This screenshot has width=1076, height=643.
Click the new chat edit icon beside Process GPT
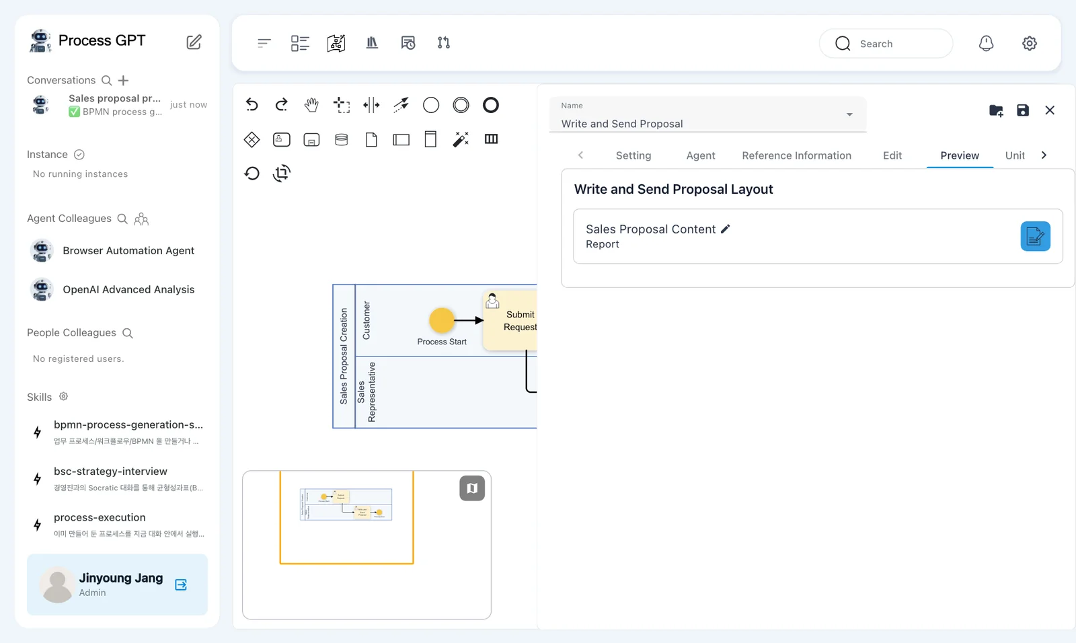(x=194, y=42)
